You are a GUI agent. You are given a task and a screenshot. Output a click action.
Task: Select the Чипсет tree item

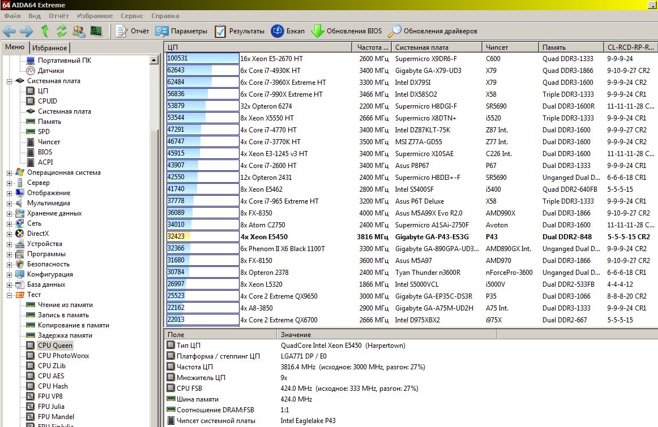point(43,141)
